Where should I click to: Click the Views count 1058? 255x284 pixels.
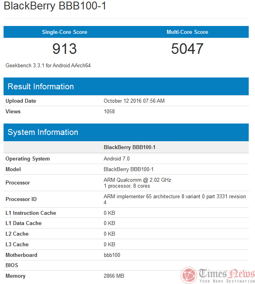point(109,112)
